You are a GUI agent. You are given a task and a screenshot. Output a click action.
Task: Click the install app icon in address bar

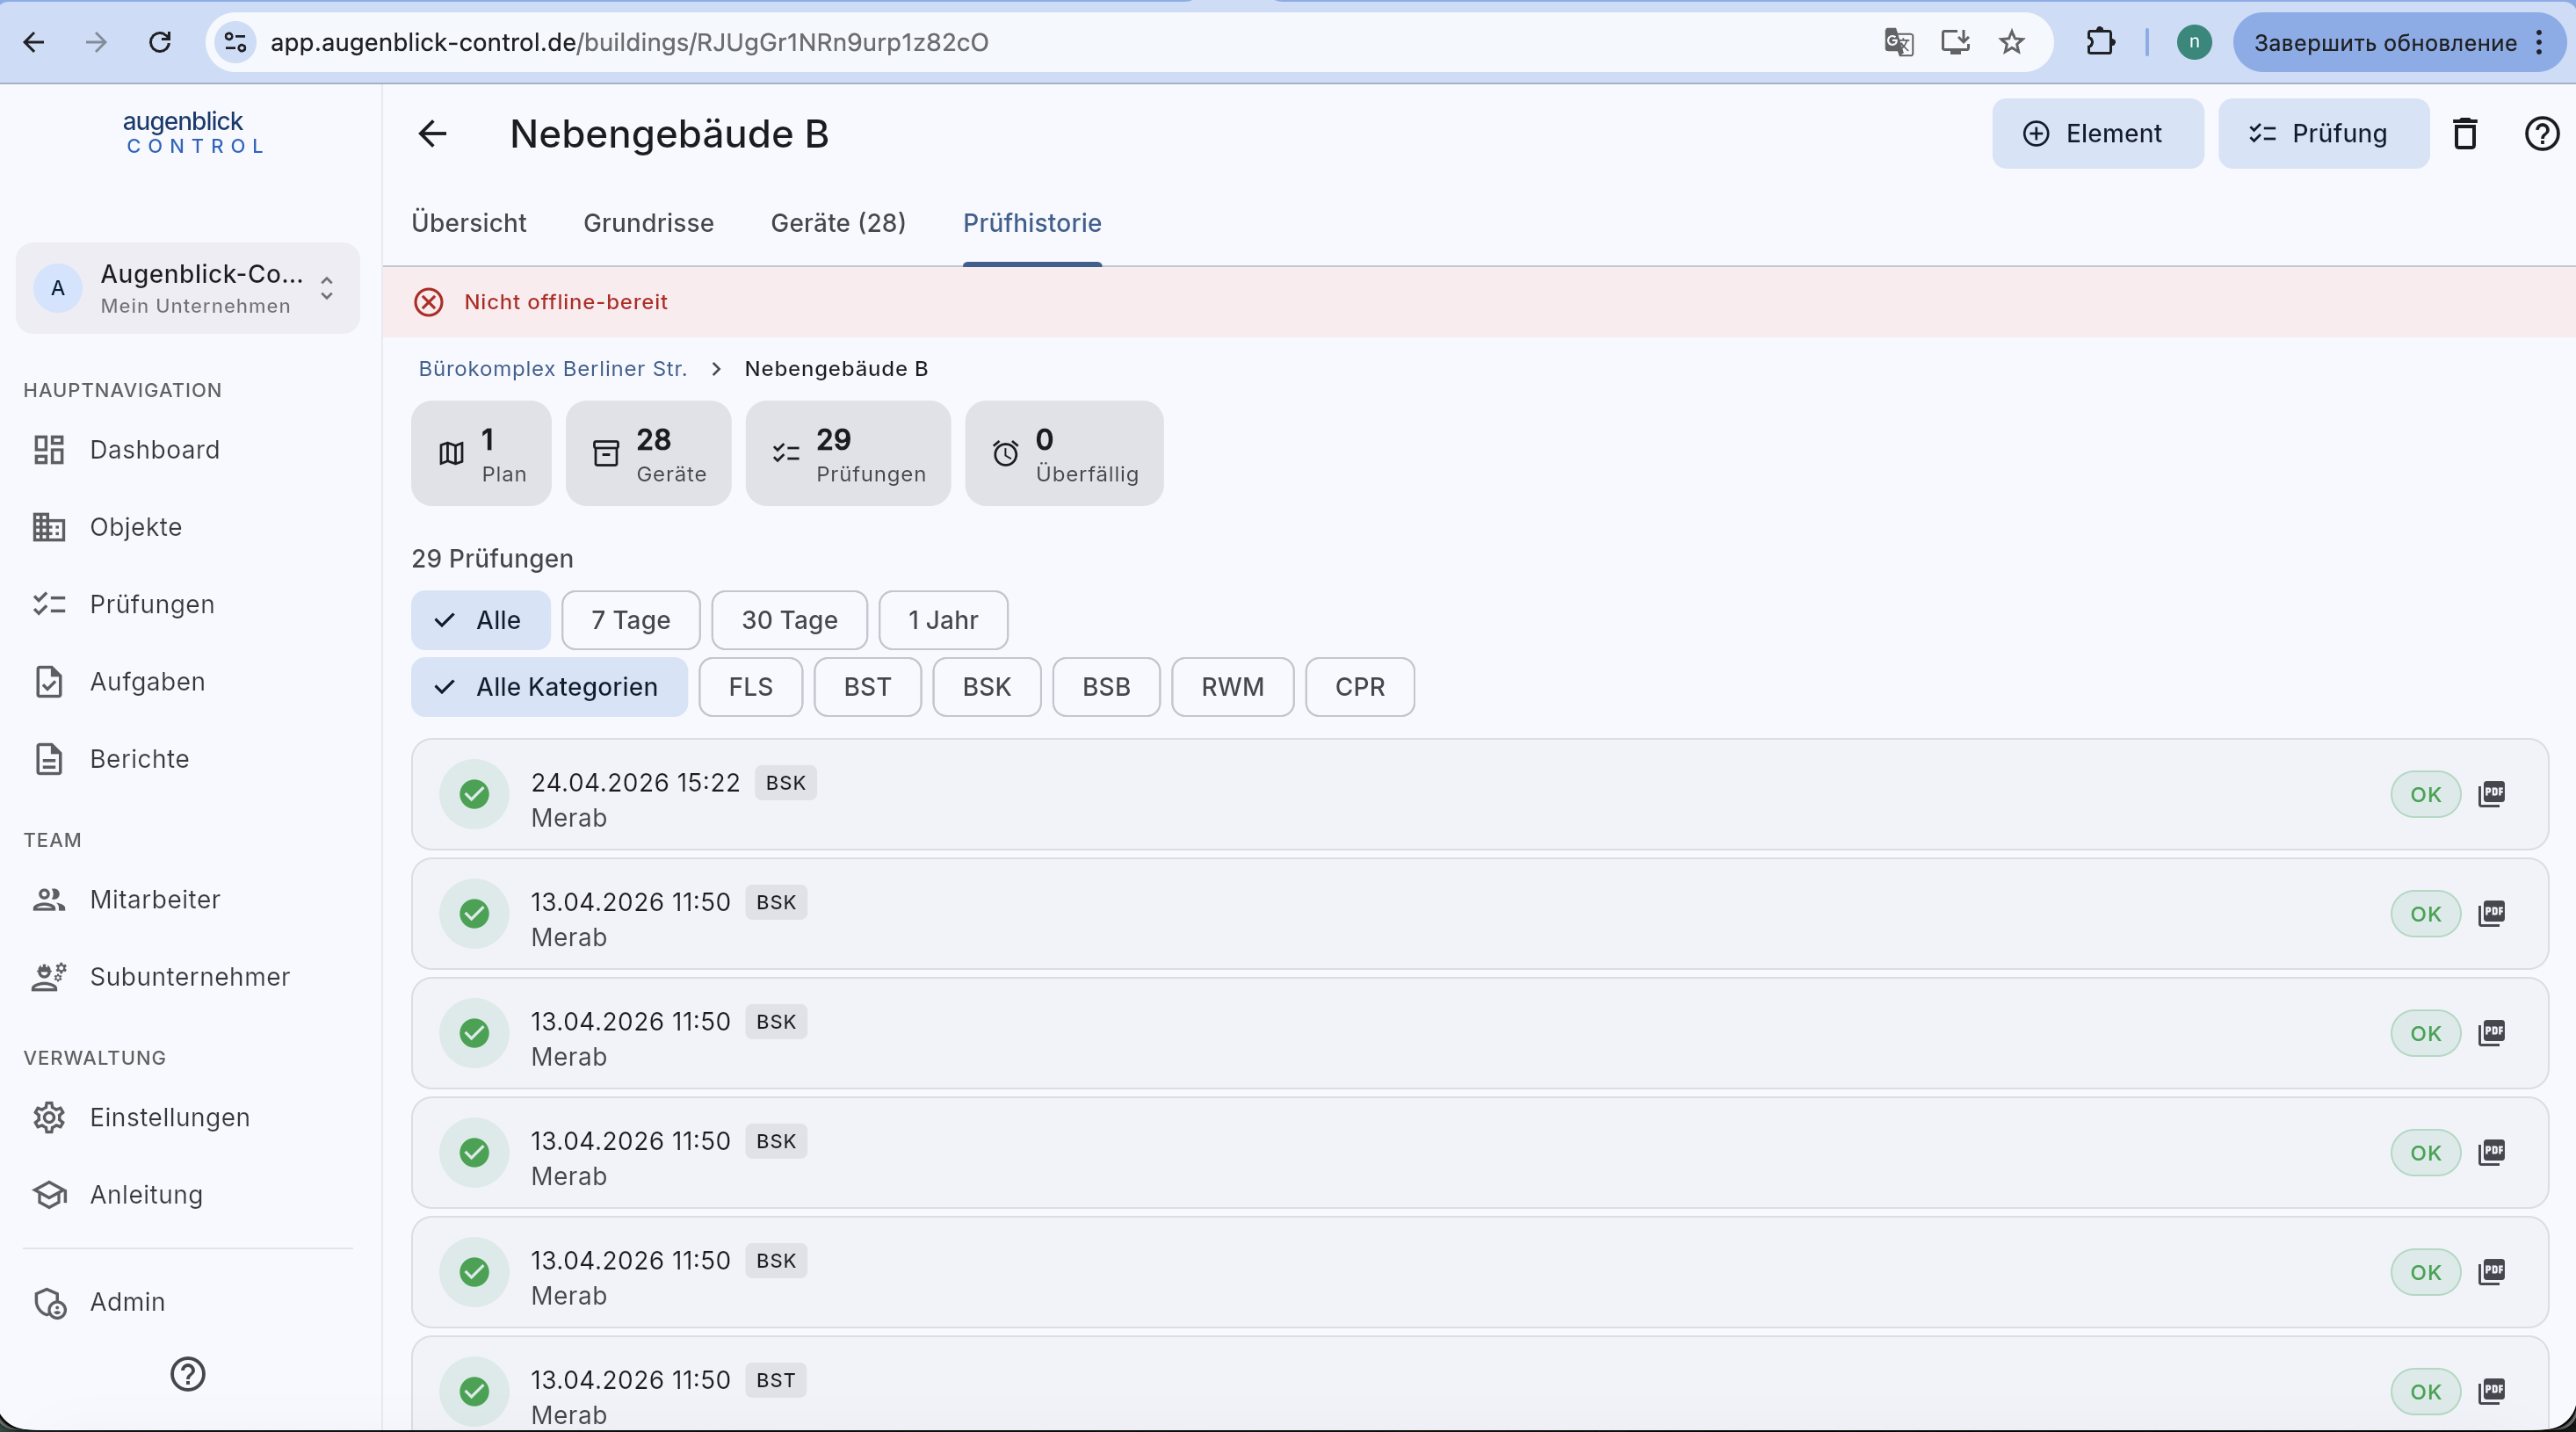click(1955, 42)
